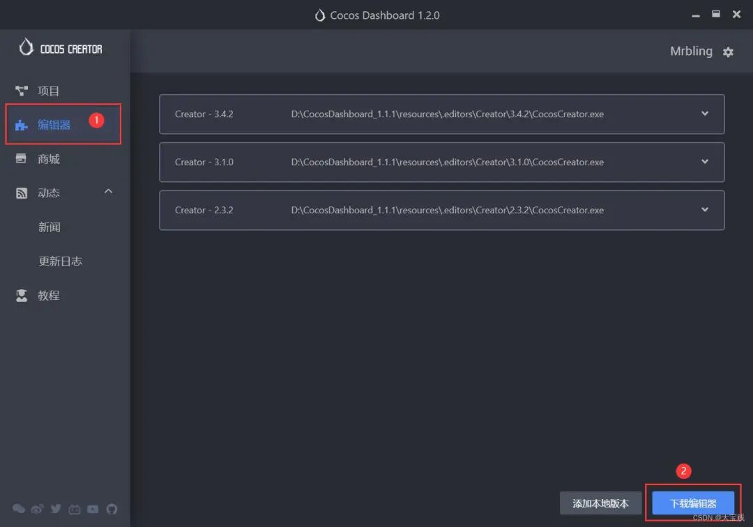Open the Twitter link icon
Image resolution: width=753 pixels, height=527 pixels.
pyautogui.click(x=56, y=509)
